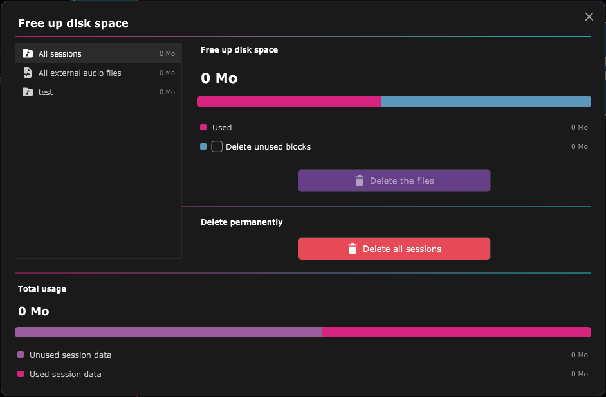Click the '0 Mo' size next to test

click(167, 92)
